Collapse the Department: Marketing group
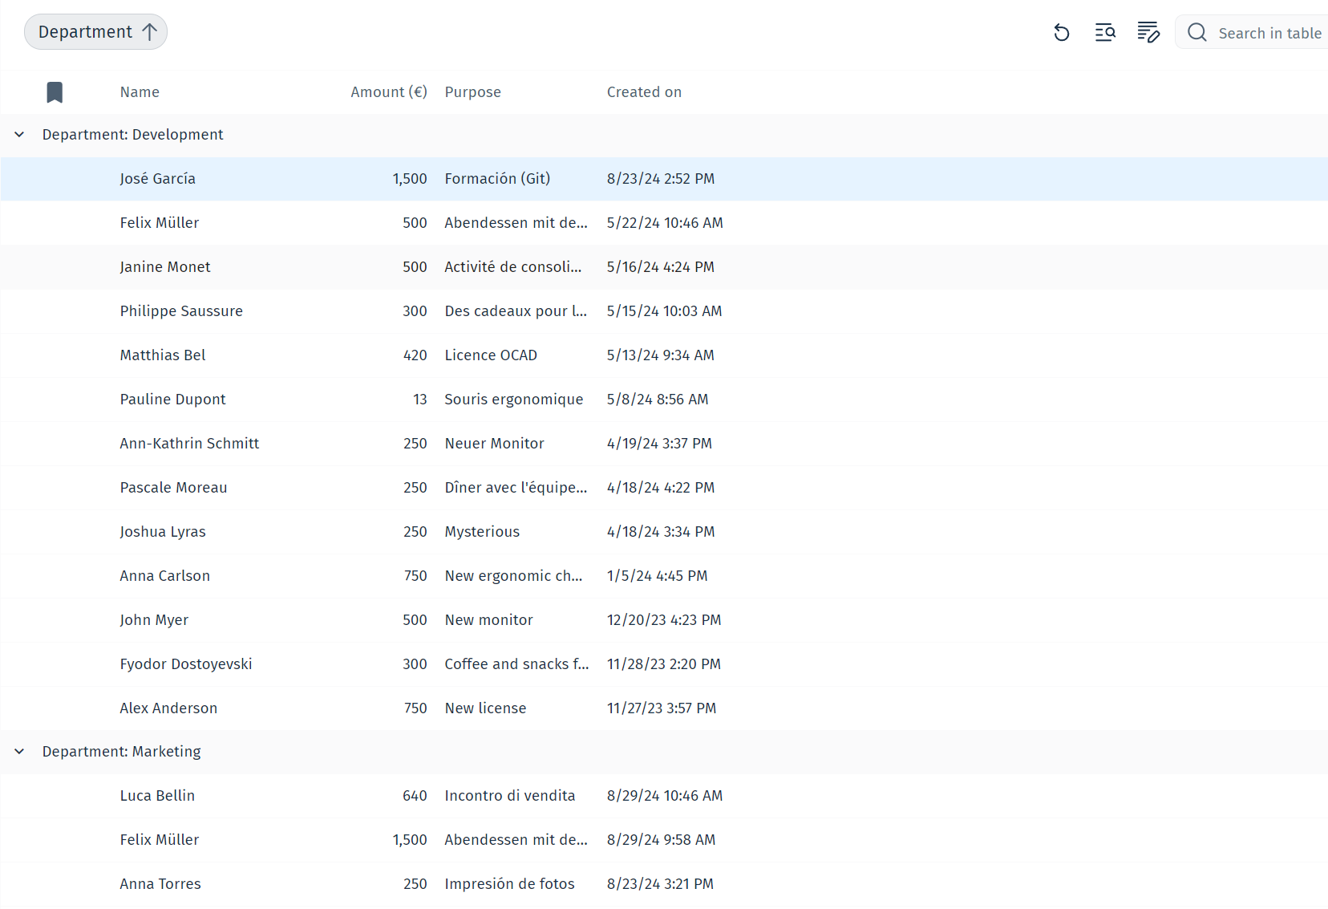This screenshot has height=909, width=1328. point(19,752)
